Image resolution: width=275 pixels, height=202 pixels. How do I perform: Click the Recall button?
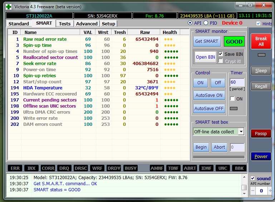click(261, 87)
